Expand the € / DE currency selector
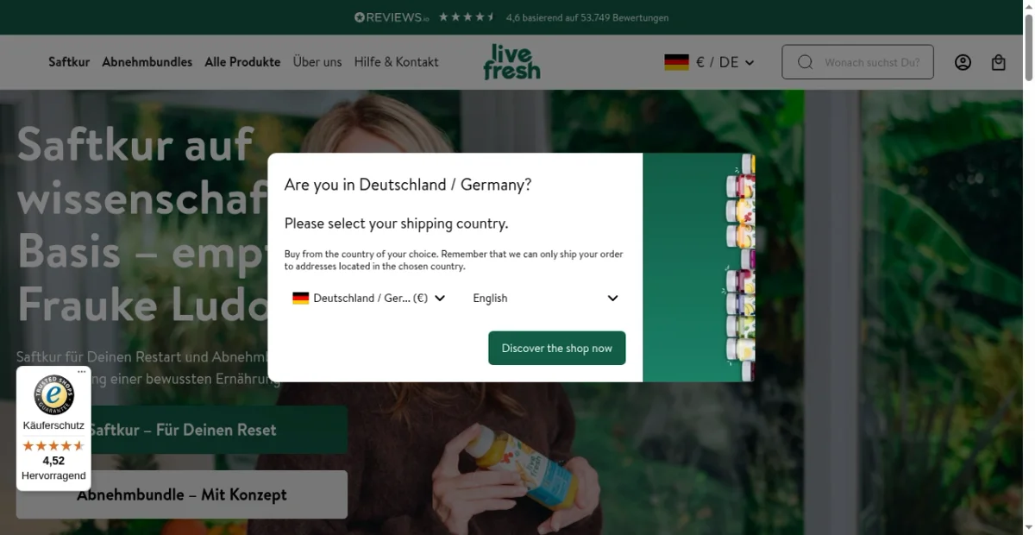This screenshot has height=535, width=1035. [x=709, y=62]
